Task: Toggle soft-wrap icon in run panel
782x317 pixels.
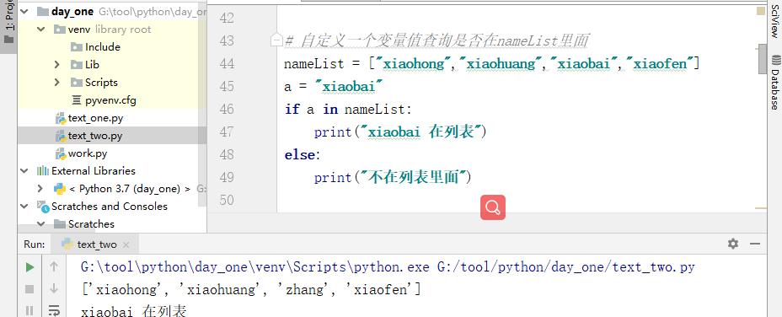Action: click(x=54, y=310)
